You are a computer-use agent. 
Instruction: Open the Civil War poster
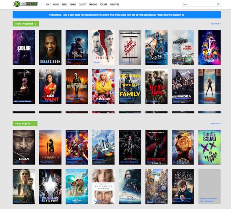(50, 186)
